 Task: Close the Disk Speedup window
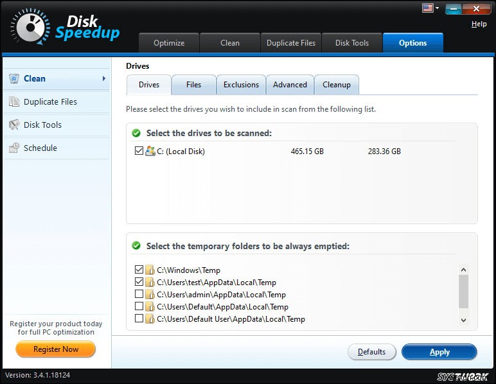click(476, 9)
